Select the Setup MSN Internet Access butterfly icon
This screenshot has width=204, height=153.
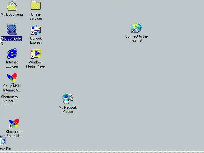tap(12, 77)
